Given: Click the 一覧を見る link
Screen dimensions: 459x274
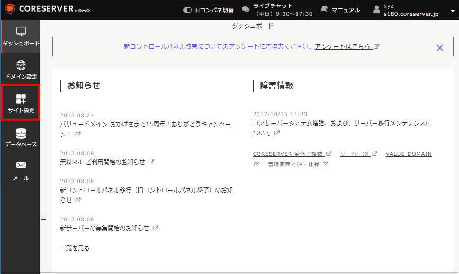Looking at the screenshot, I should 75,248.
